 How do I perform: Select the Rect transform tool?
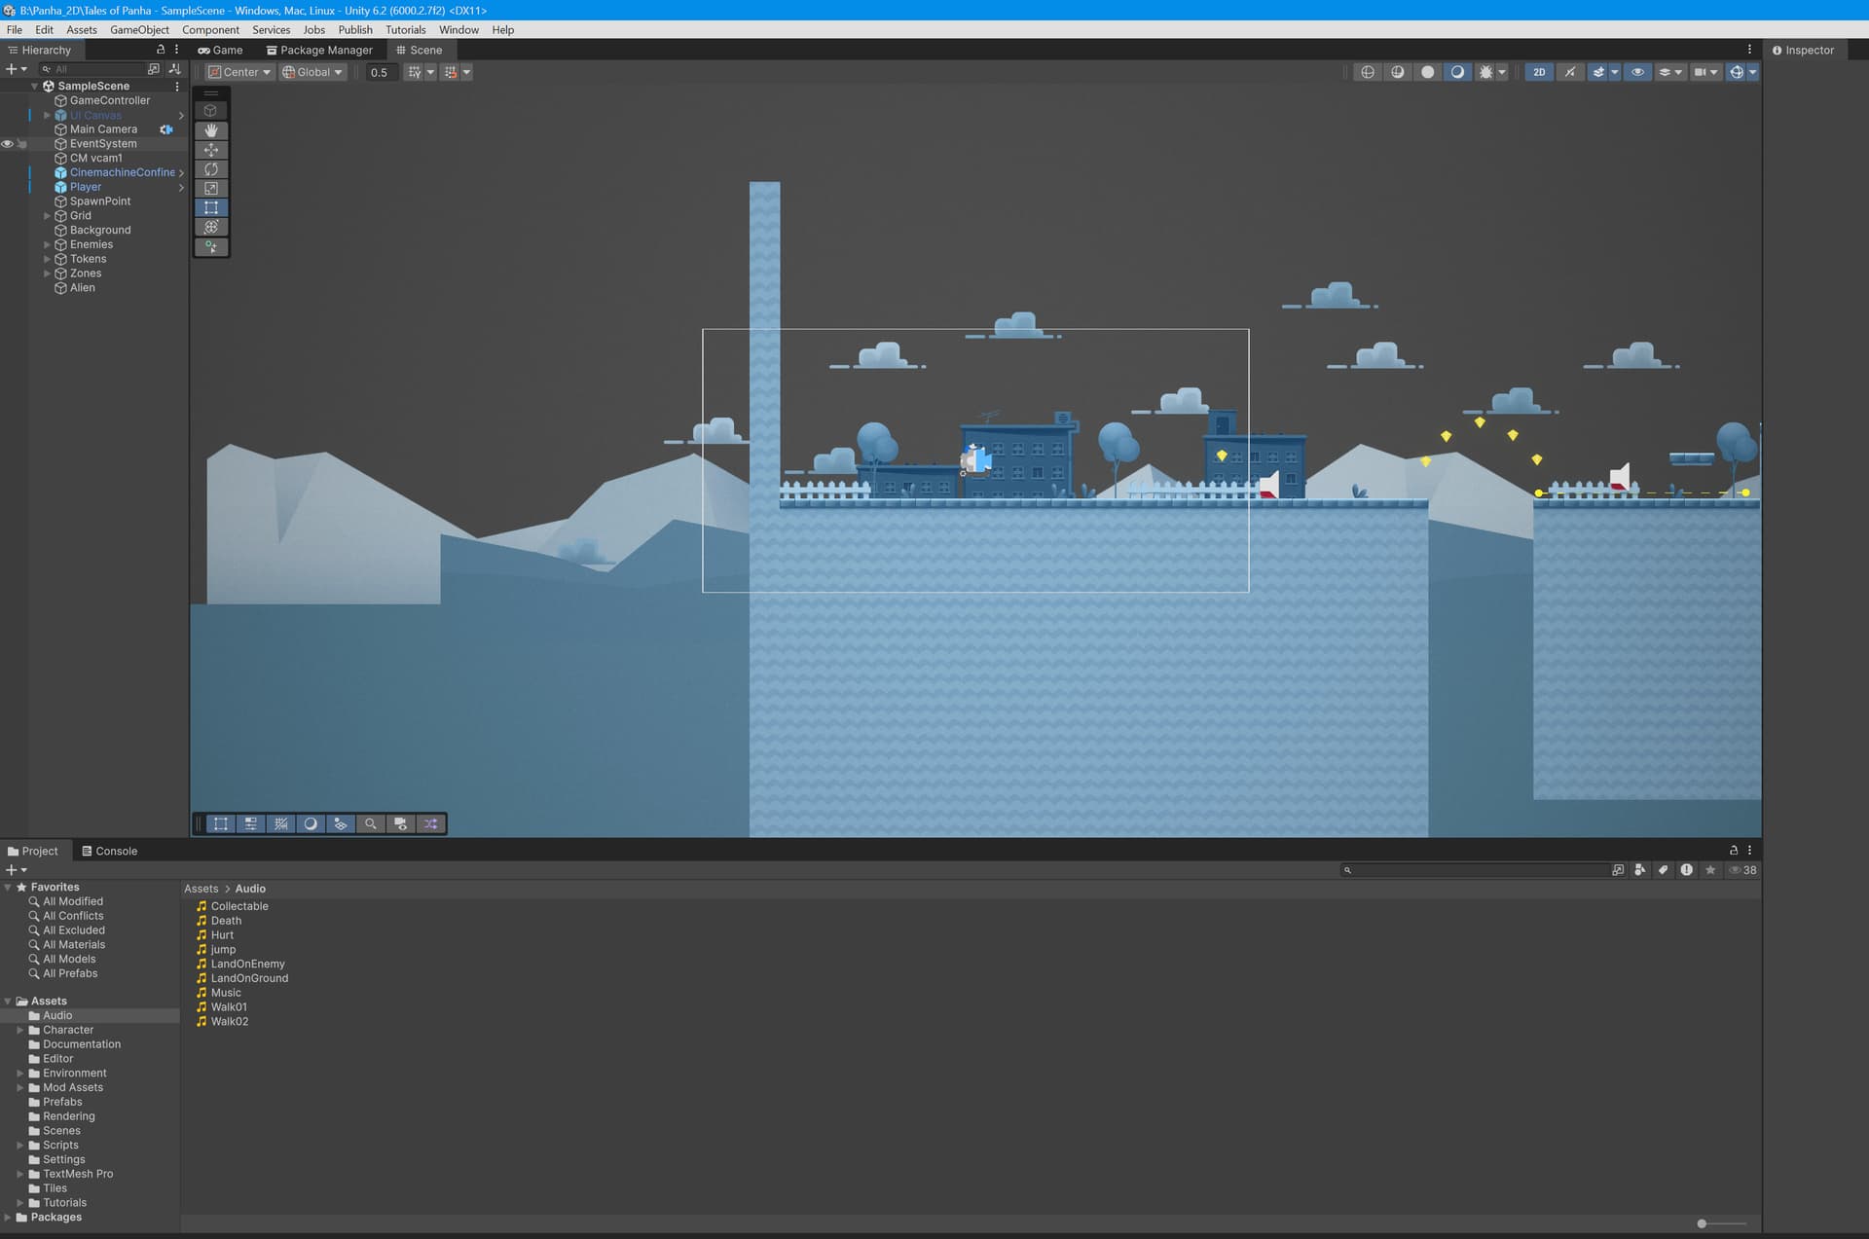(211, 207)
